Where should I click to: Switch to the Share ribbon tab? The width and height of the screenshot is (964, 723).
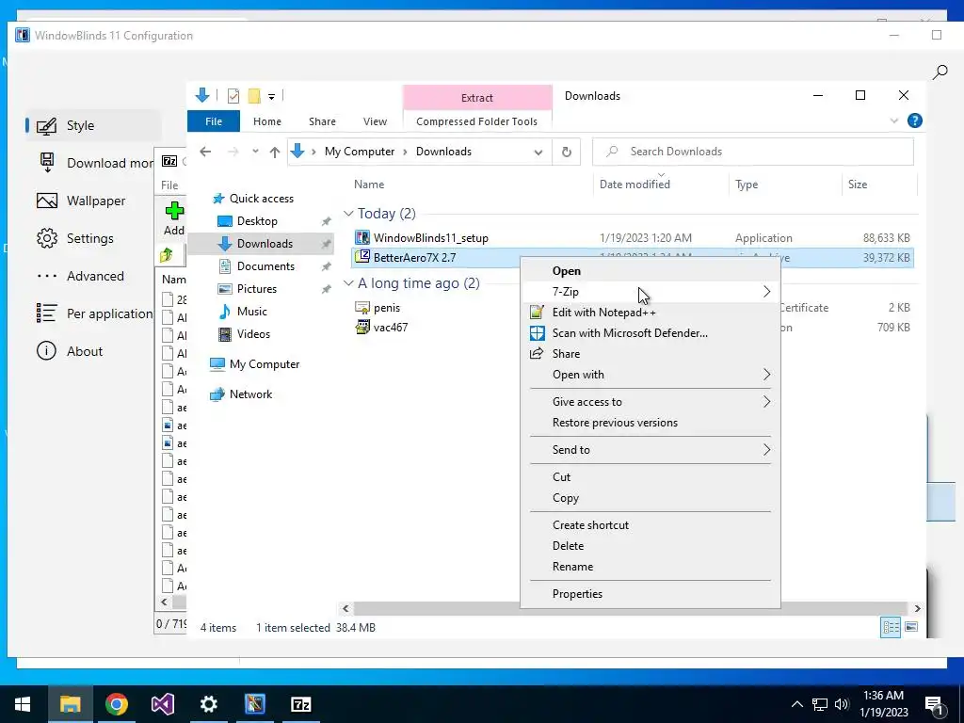click(x=322, y=121)
